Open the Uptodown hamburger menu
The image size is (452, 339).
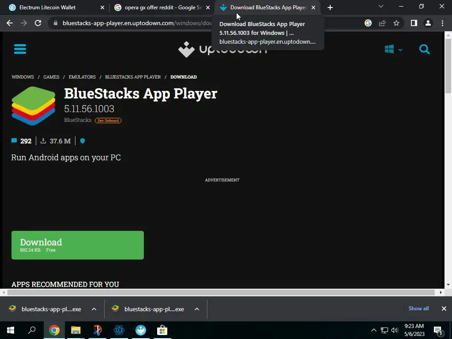[20, 49]
